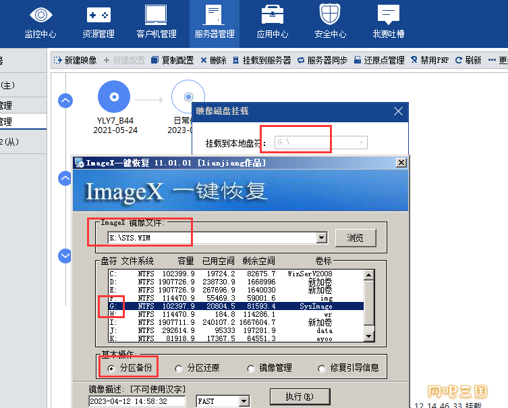This screenshot has width=508, height=408.
Task: Select the 日常 restore point node icon
Action: (x=188, y=97)
